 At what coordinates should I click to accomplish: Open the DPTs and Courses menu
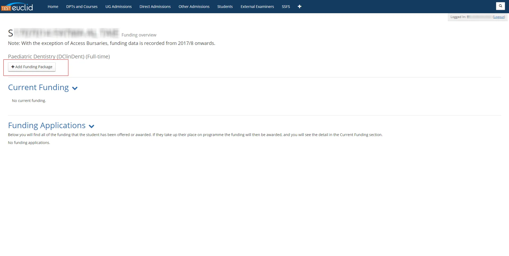[x=82, y=7]
